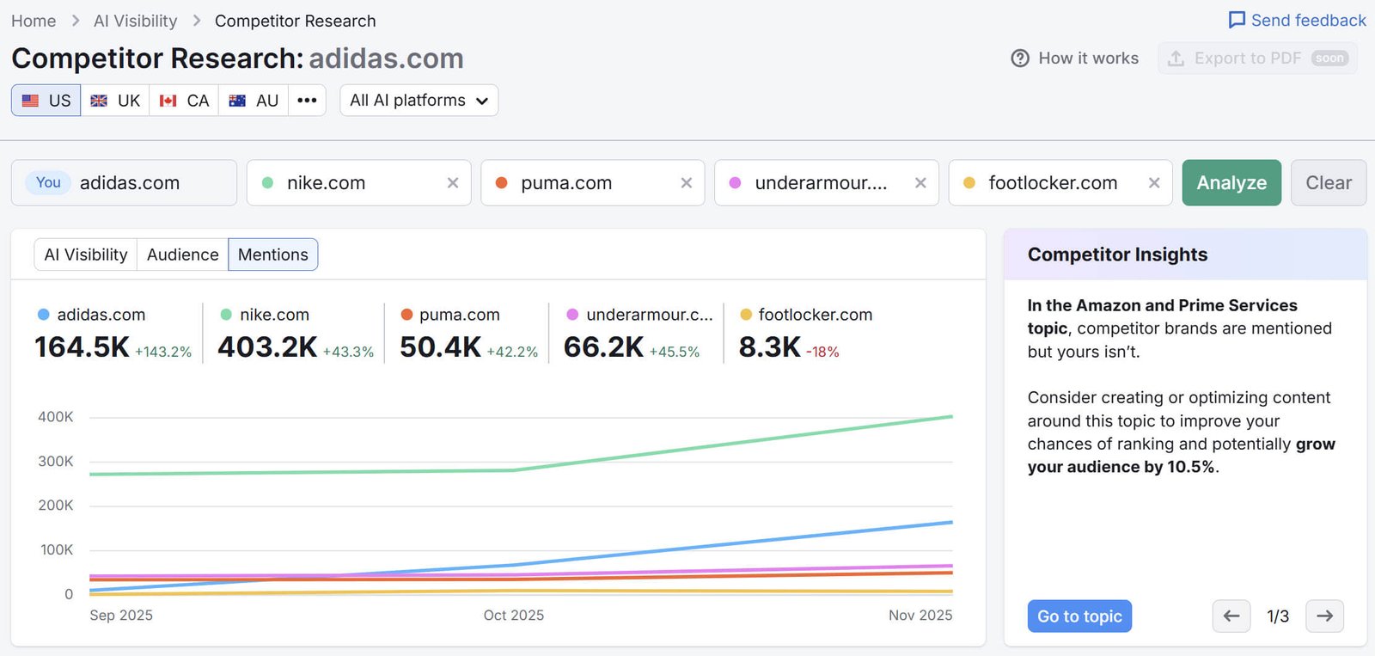Screen dimensions: 1375x656
Task: Click the breadcrumb chevron after AI Visibility
Action: point(196,21)
